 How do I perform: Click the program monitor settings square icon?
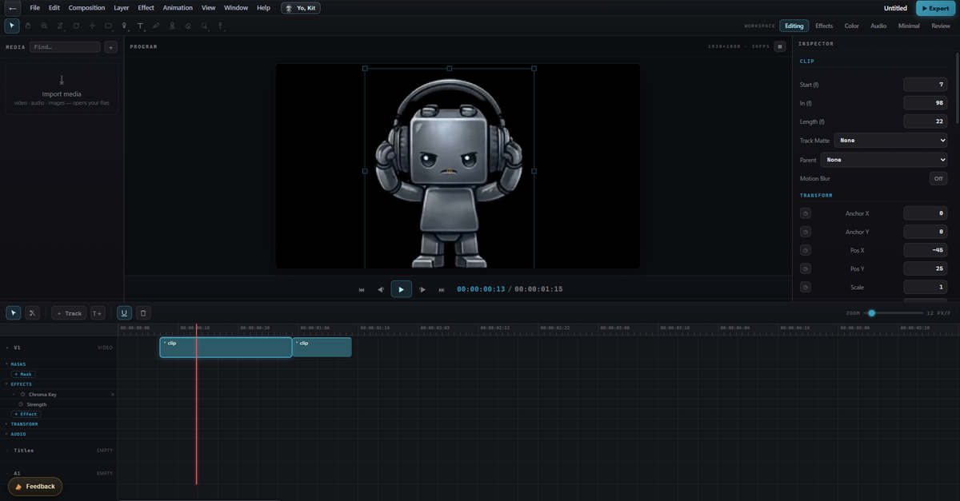click(780, 46)
